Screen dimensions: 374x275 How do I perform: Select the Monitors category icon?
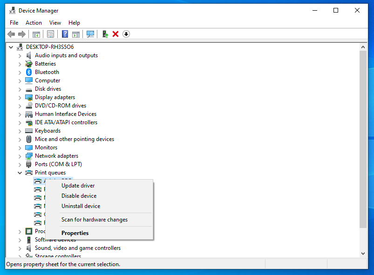click(x=29, y=148)
